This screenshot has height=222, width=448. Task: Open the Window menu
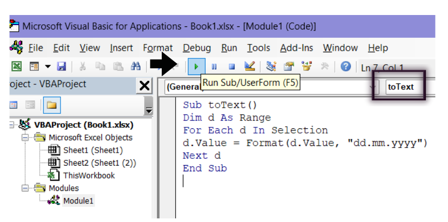(341, 48)
